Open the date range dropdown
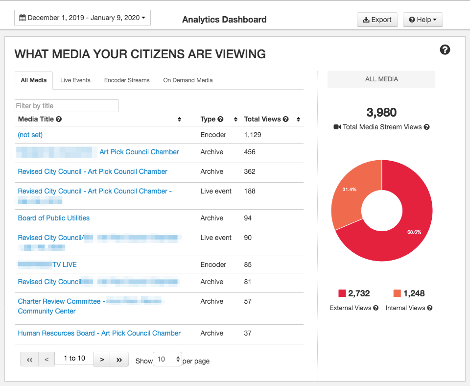This screenshot has height=386, width=470. [x=82, y=17]
